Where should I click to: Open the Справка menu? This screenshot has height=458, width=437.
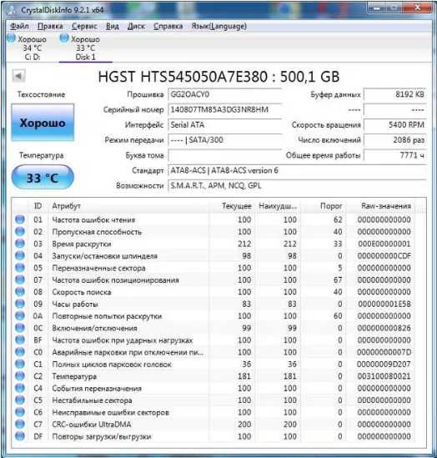coord(168,27)
